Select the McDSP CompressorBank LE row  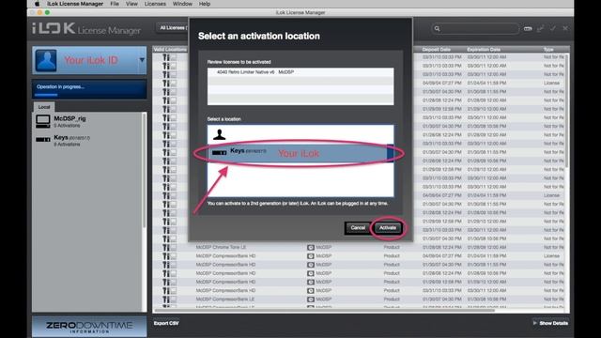tap(359, 299)
